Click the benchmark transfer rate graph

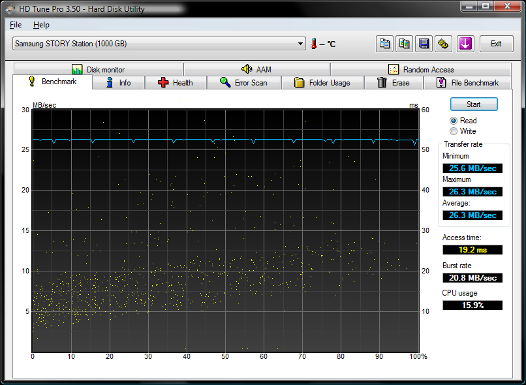(225, 230)
